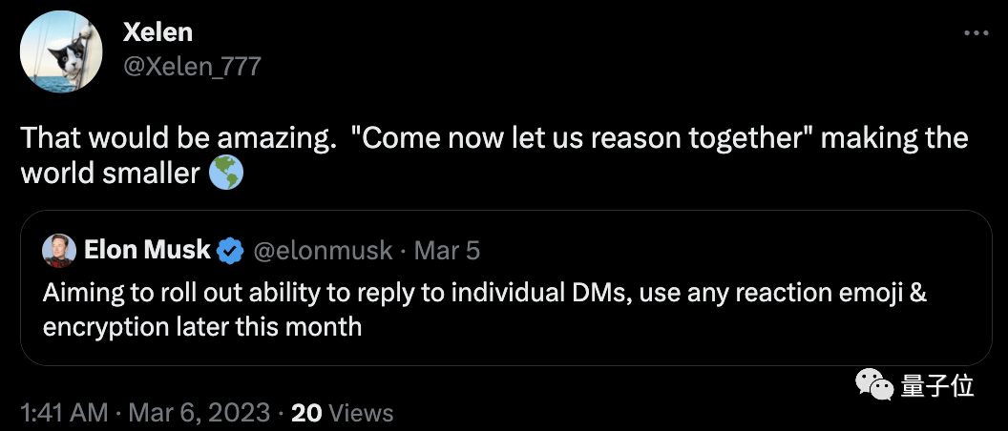Screen dimensions: 1008x431
Task: Open the @Xelen_777 handle link
Action: coord(192,66)
